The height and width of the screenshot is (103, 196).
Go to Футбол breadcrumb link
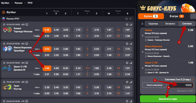[5, 3]
